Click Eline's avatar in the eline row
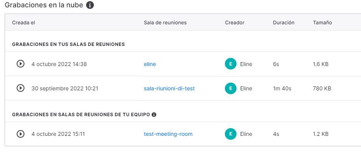This screenshot has width=361, height=154. coord(231,64)
